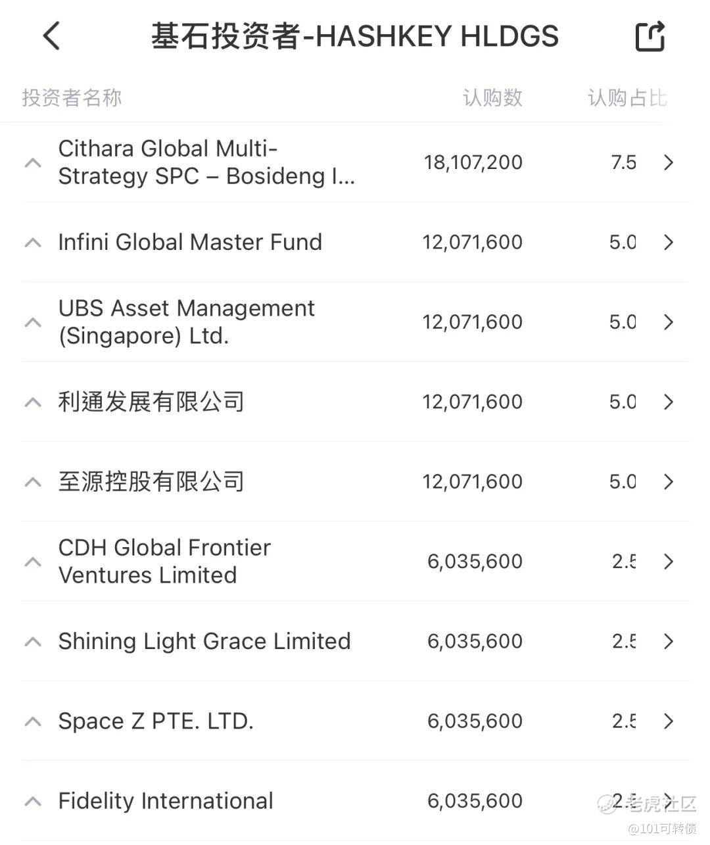Collapse the UBS Asset Management row
Image resolution: width=710 pixels, height=845 pixels.
pos(33,322)
